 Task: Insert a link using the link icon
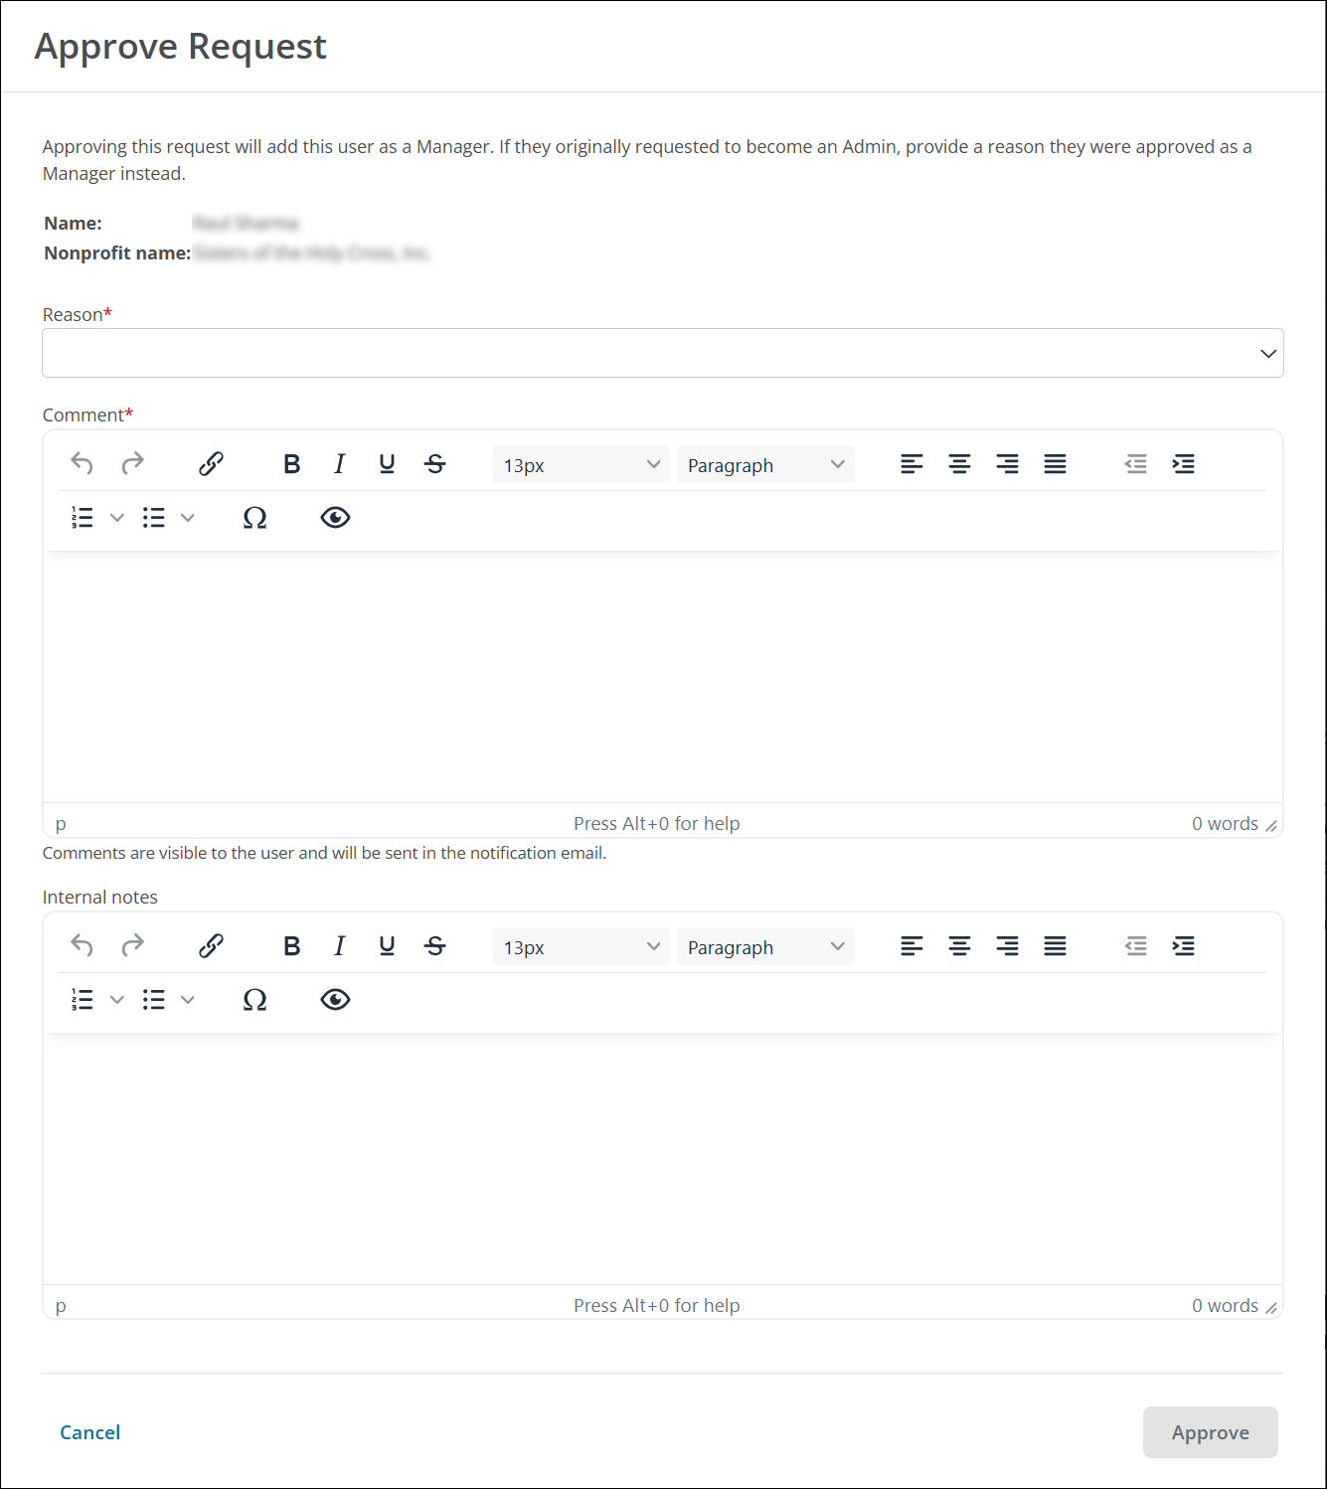pos(211,463)
